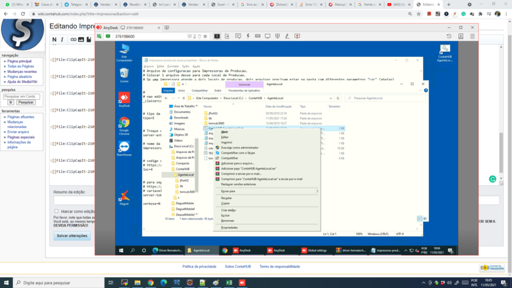The width and height of the screenshot is (512, 288).
Task: Click the AnyDesk download install icon
Action: tap(461, 36)
